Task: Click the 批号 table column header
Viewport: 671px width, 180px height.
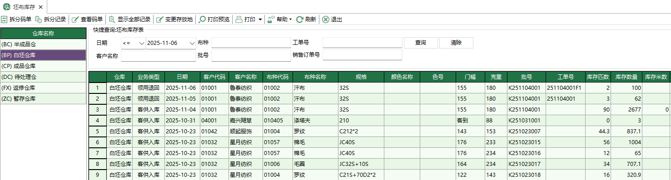Action: coord(527,77)
